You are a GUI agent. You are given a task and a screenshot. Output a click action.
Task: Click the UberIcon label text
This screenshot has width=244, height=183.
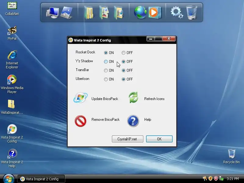[x=82, y=79]
